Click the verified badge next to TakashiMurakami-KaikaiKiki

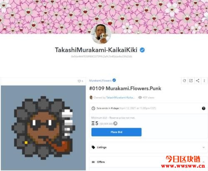coord(142,50)
